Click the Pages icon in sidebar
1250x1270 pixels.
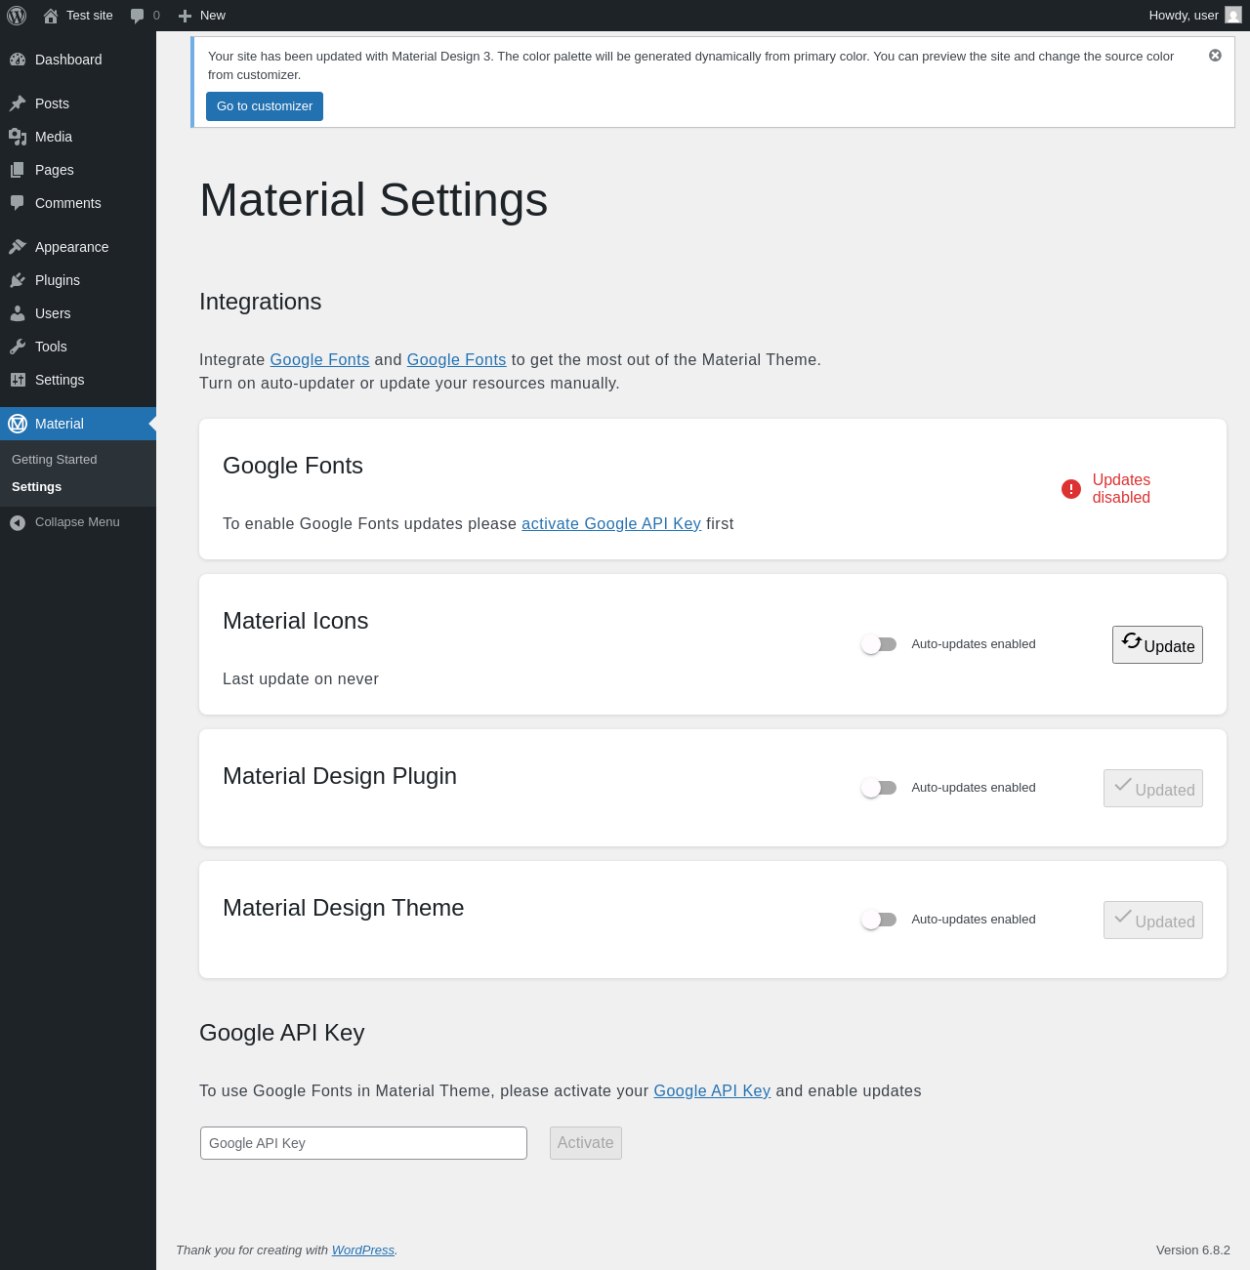[x=18, y=170]
